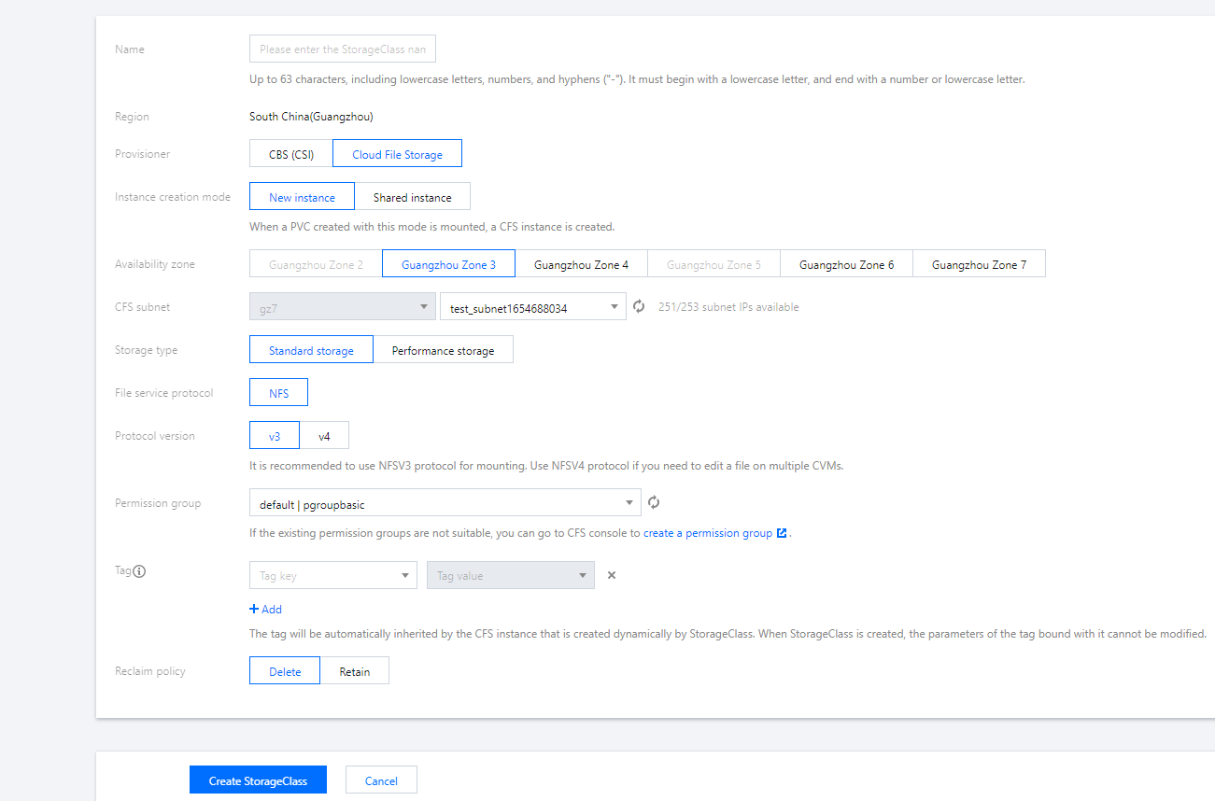
Task: Click the NFSV3 protocol recommendation hint text
Action: point(546,465)
